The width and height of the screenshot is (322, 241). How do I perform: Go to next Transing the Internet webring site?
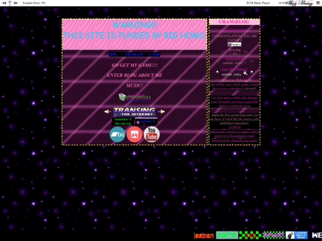(162, 111)
